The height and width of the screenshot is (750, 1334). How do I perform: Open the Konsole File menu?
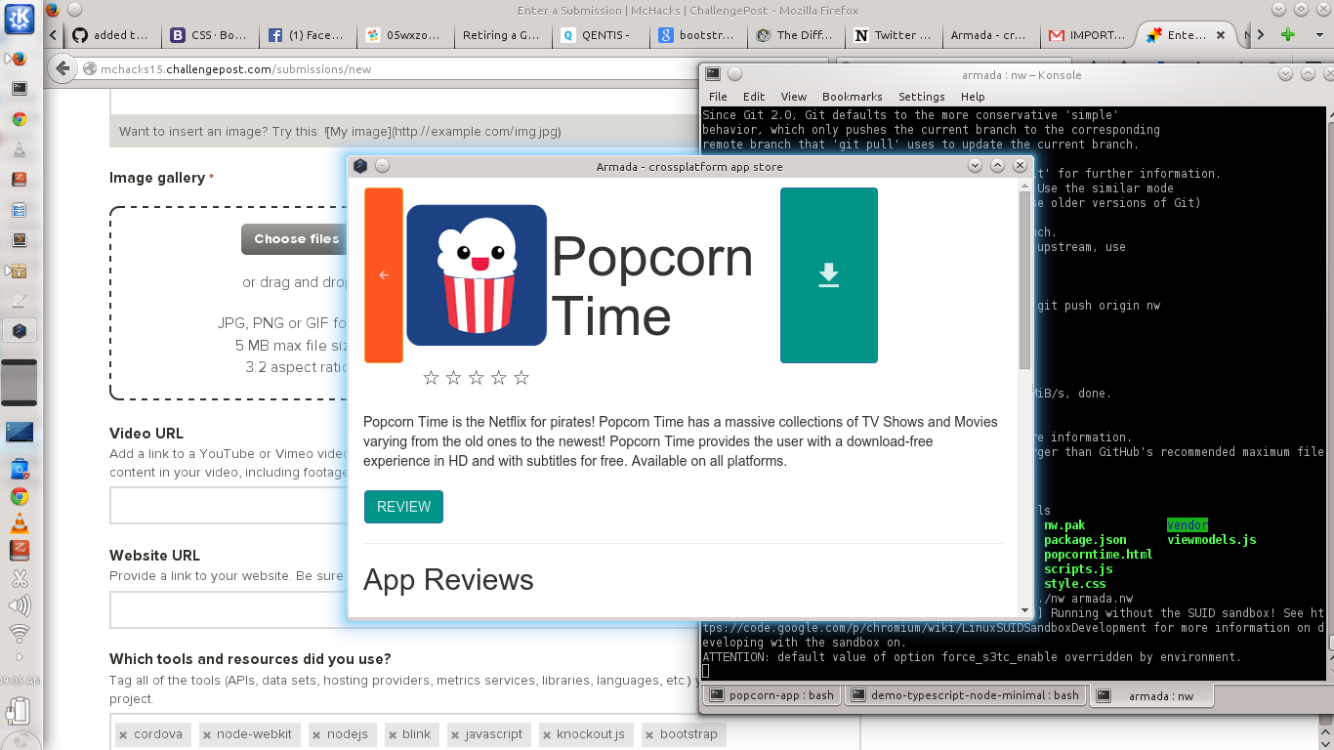tap(718, 97)
